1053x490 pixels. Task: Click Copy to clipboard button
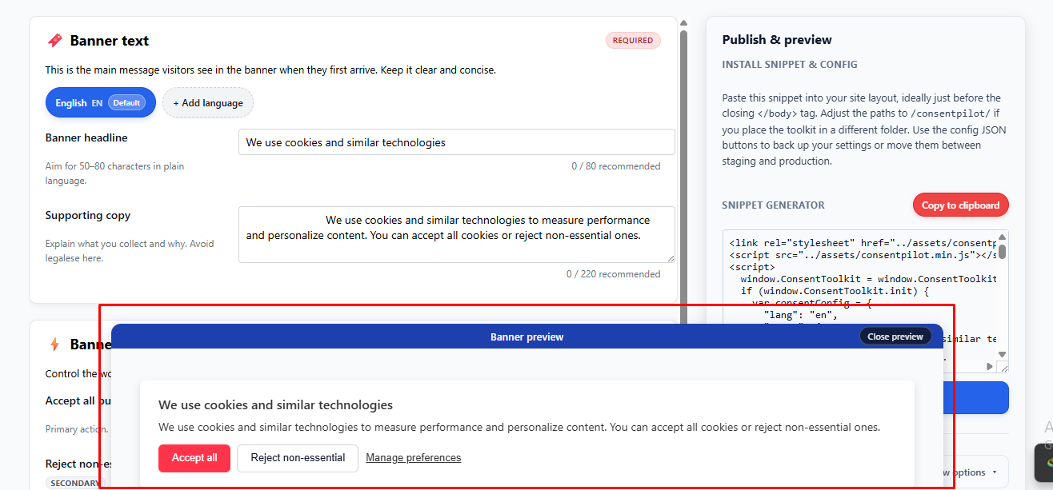tap(960, 205)
